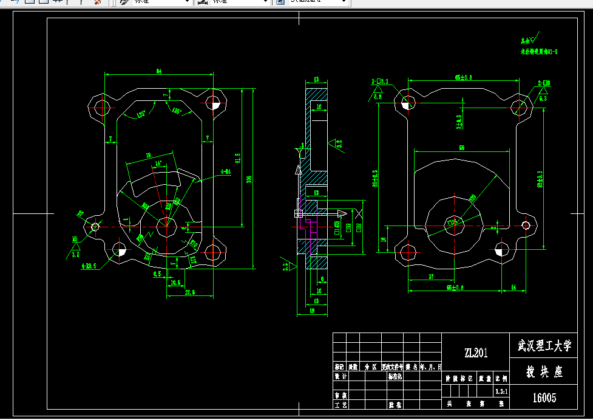Select the 19 dimension under section view

(x=312, y=311)
